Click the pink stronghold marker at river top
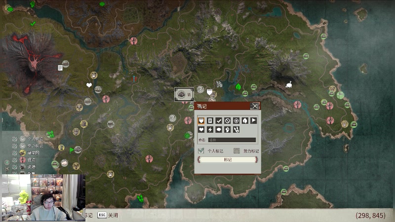Image resolution: width=395 pixels, height=222 pixels. coord(133,40)
